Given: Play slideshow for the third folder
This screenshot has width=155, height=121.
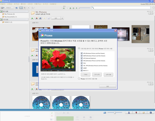Looking at the screenshot, I should [x=32, y=89].
